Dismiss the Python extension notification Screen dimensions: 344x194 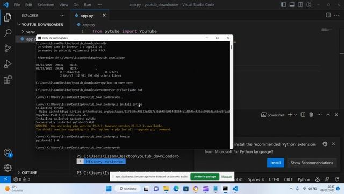333,144
